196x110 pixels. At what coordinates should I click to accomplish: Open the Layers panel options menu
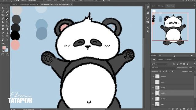click(x=194, y=60)
